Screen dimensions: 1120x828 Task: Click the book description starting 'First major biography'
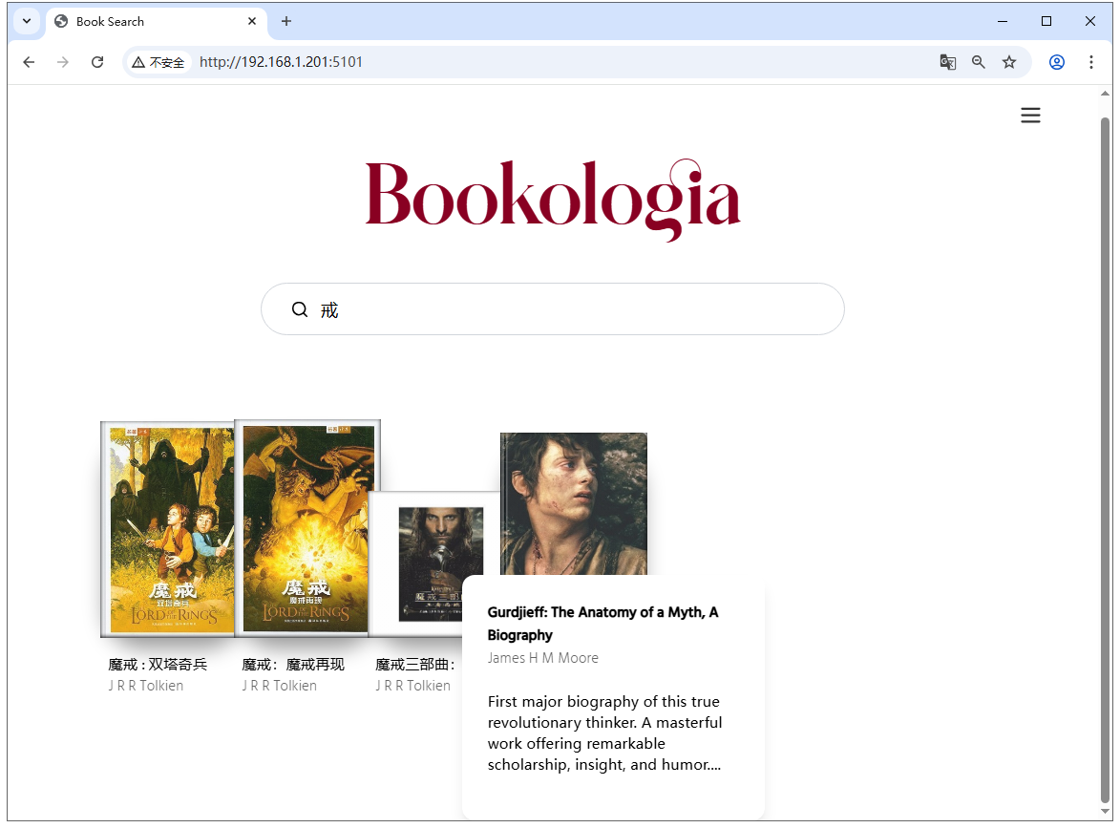(604, 733)
